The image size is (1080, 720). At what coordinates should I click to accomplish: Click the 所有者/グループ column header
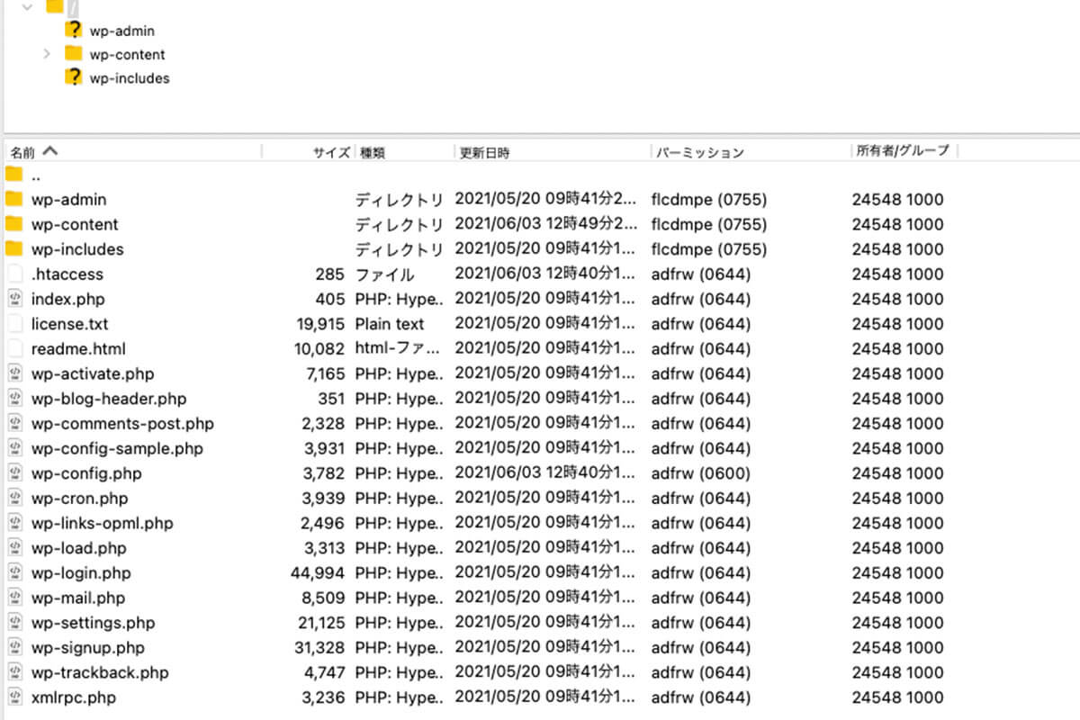coord(902,151)
